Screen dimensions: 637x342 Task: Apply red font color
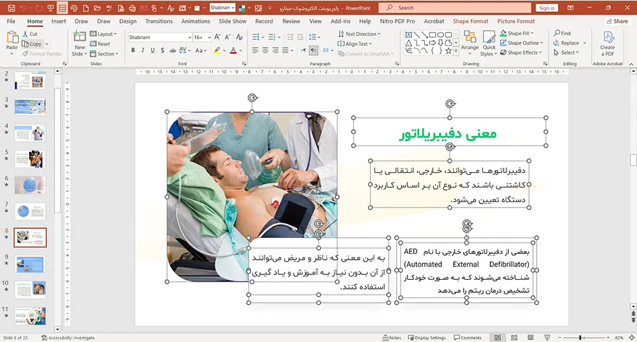(x=233, y=51)
